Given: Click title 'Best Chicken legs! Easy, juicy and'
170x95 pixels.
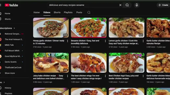Looking at the screenshot, I should (124, 76).
